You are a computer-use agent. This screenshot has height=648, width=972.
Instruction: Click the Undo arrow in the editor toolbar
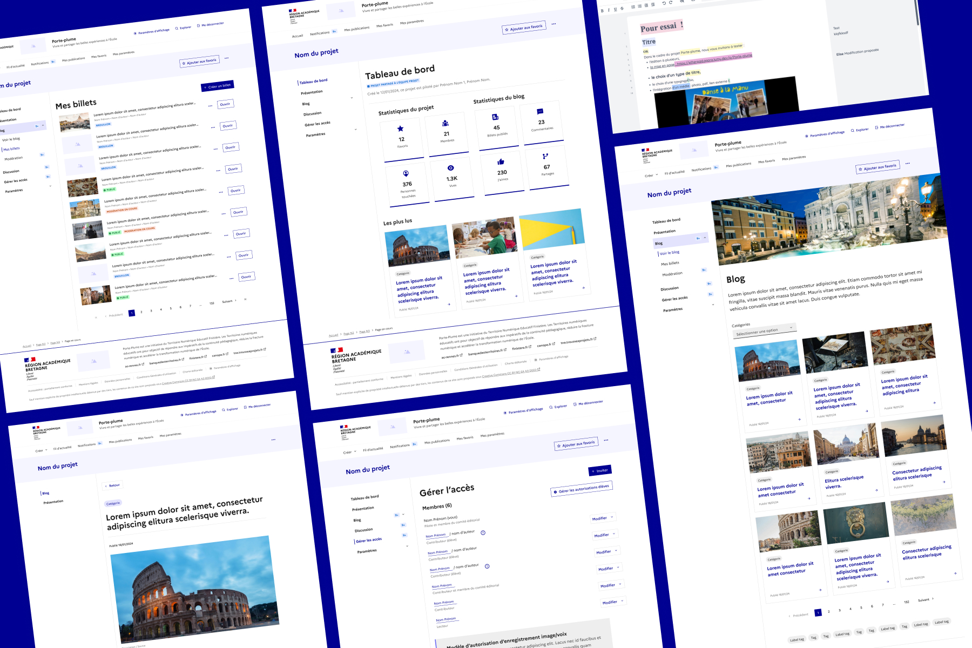664,3
